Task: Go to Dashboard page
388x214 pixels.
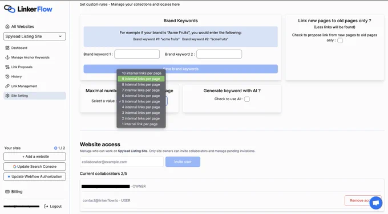Action: [19, 48]
